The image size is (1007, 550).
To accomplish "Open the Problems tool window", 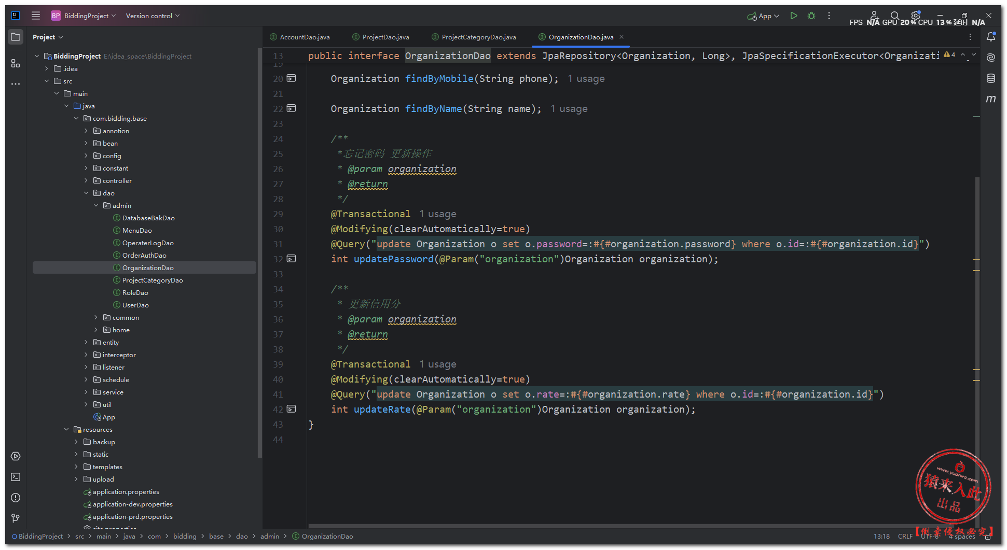I will coord(16,498).
